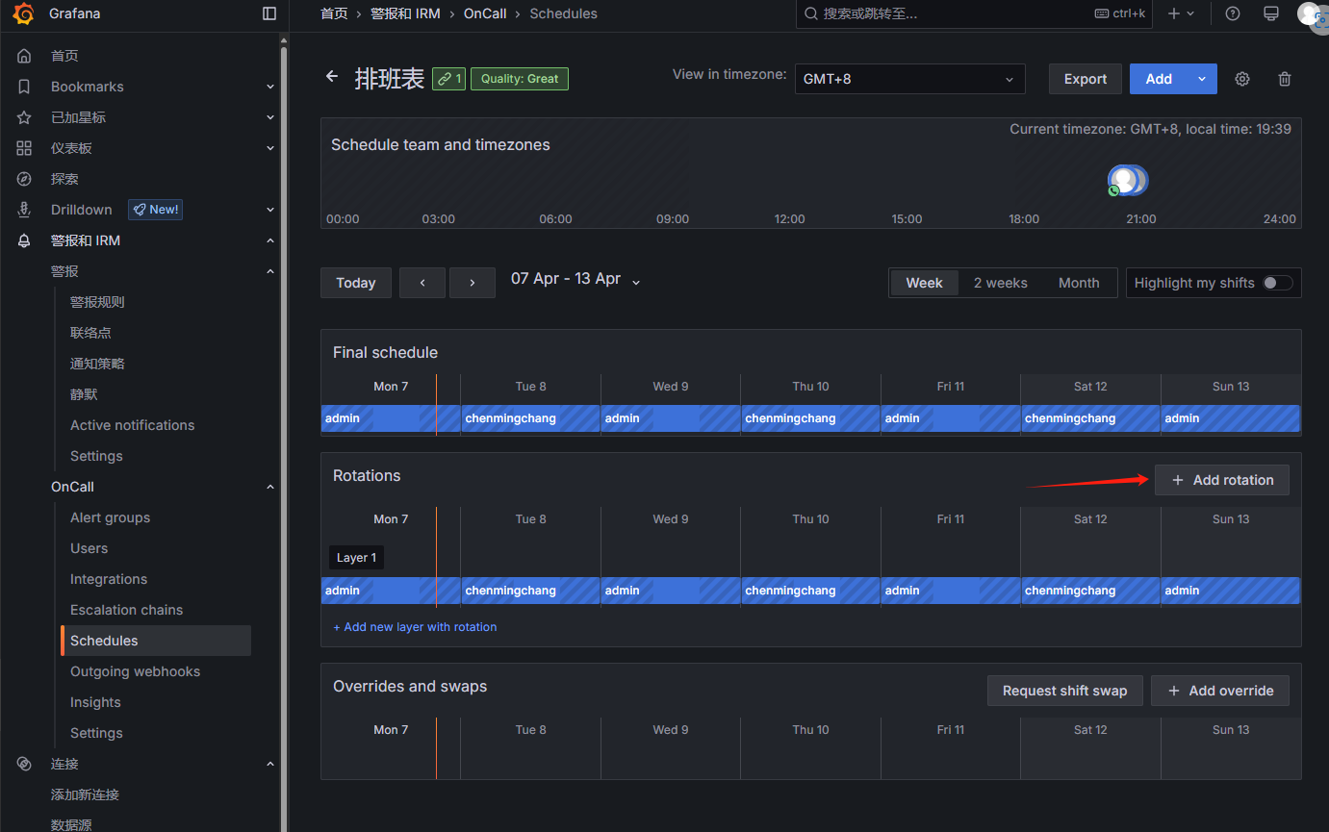Viewport: 1329px width, 832px height.
Task: Open the dropdown arrow on the Add button
Action: (x=1202, y=79)
